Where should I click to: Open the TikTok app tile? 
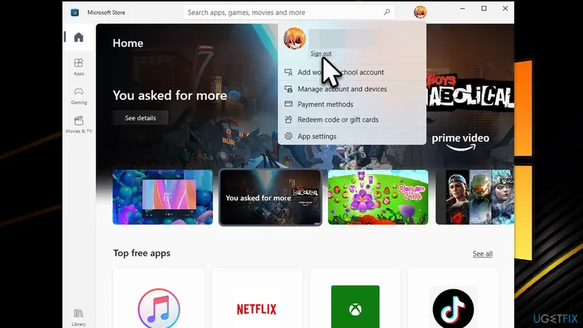click(453, 298)
